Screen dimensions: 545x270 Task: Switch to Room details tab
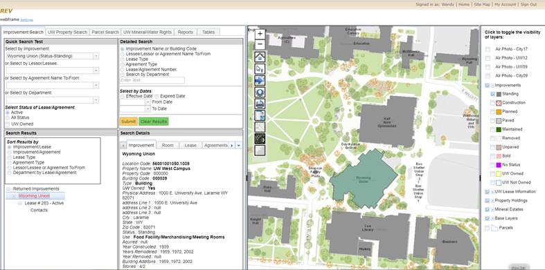tap(168, 145)
